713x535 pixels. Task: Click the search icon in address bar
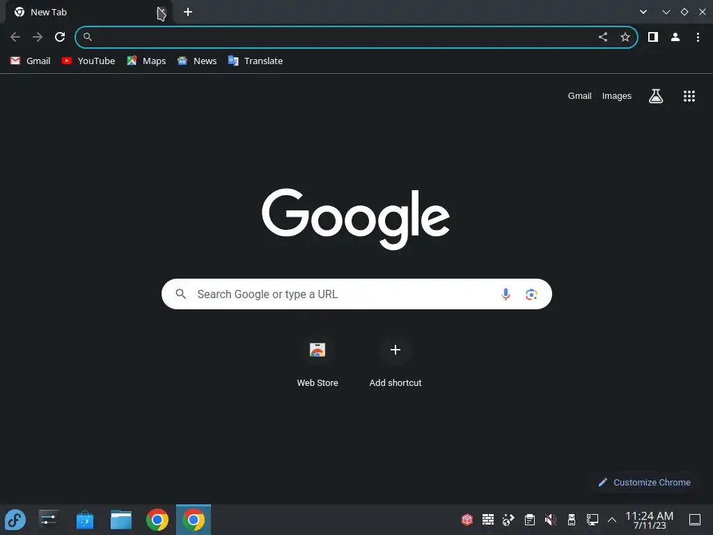coord(88,37)
